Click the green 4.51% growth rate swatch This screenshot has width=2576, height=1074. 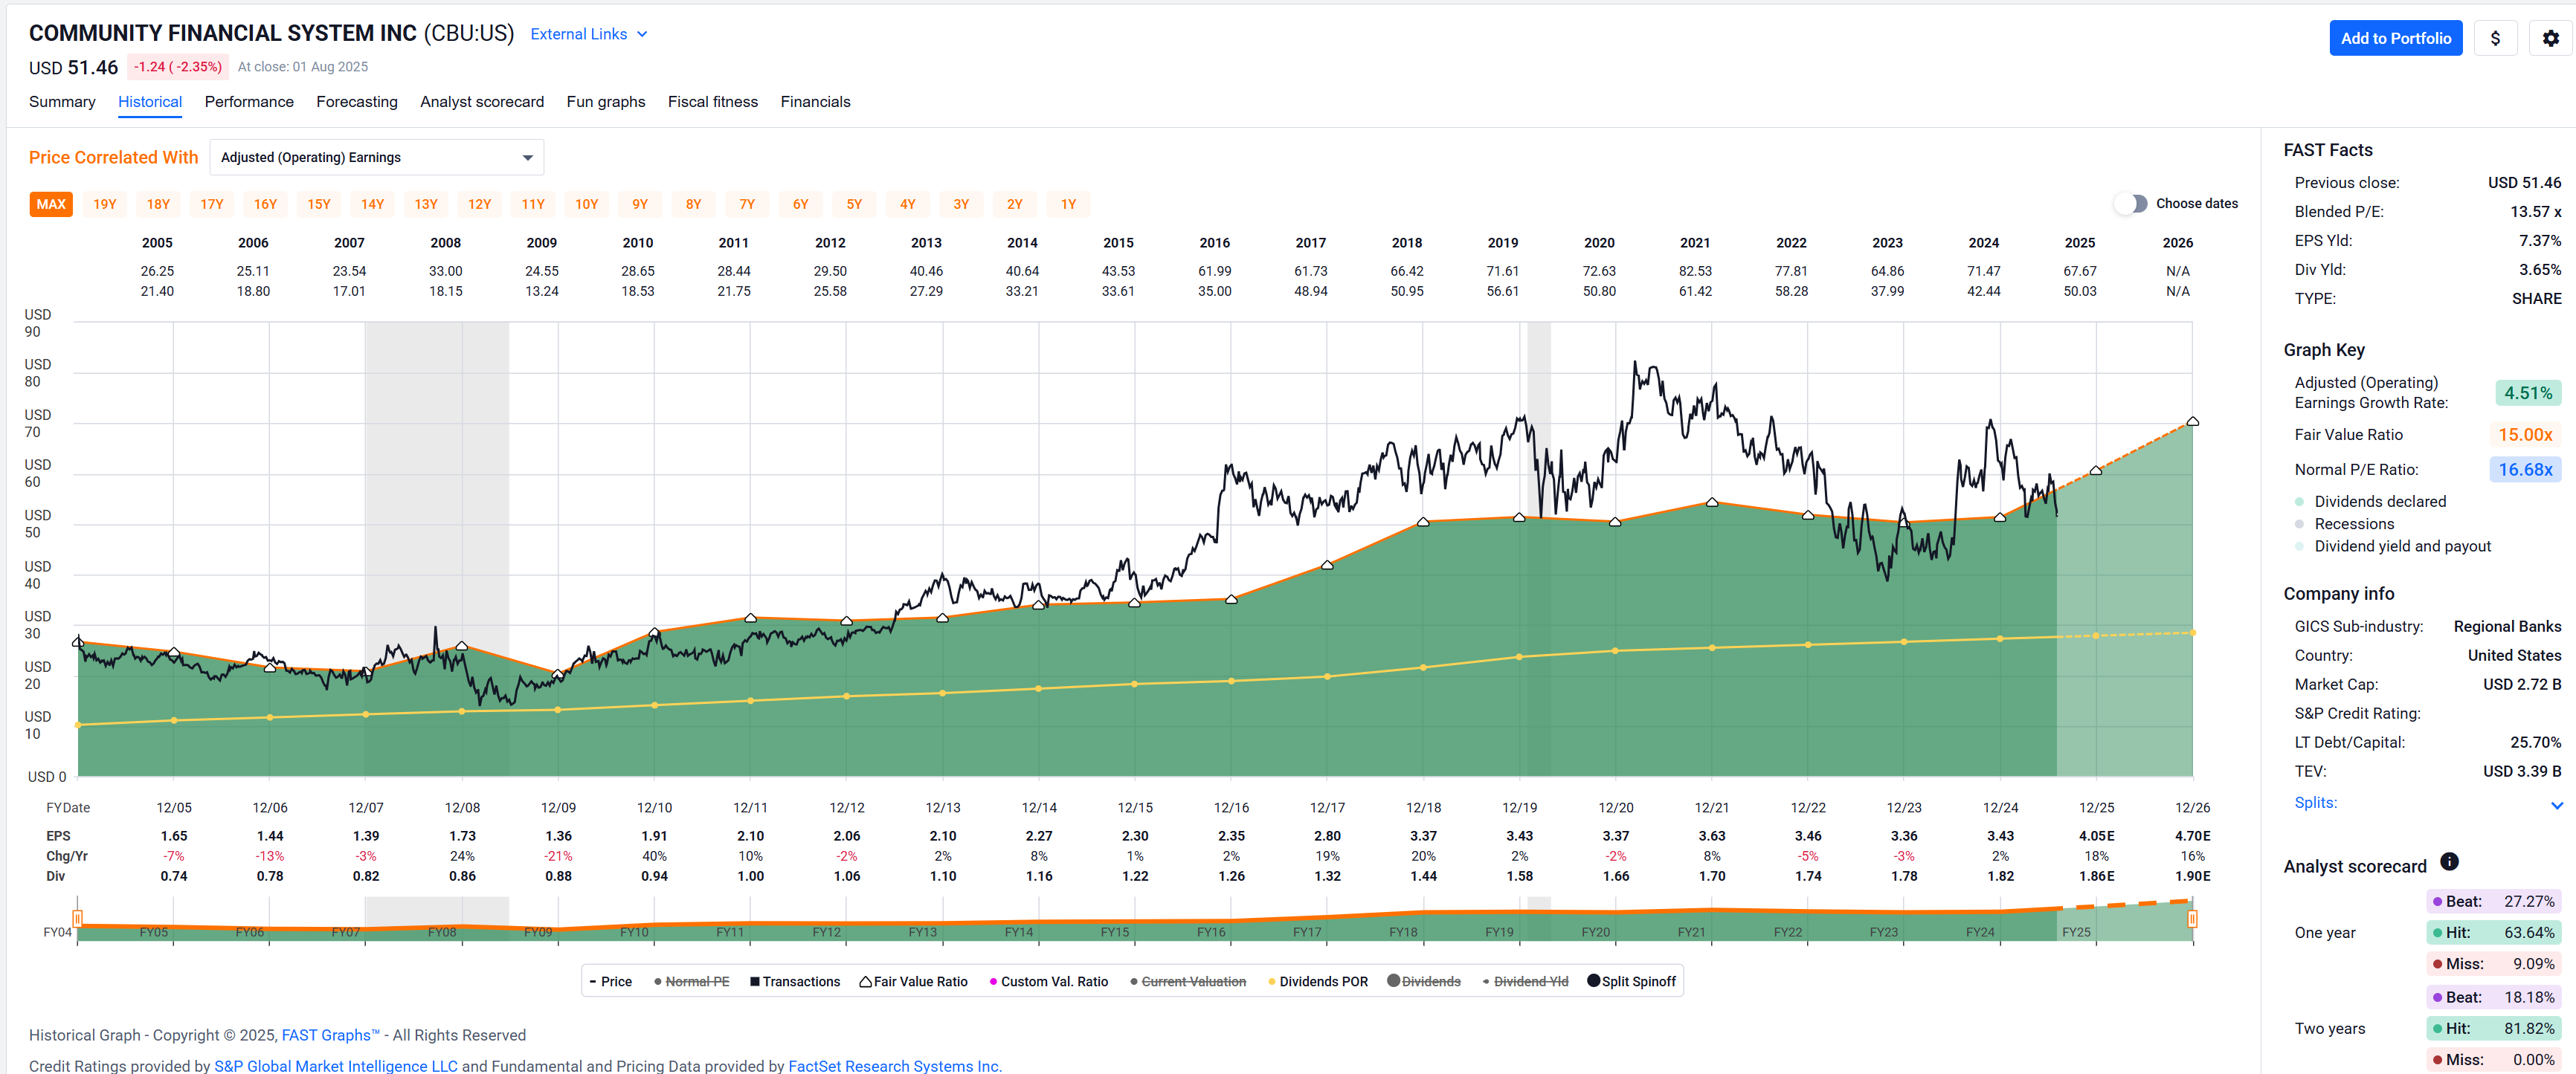coord(2527,392)
